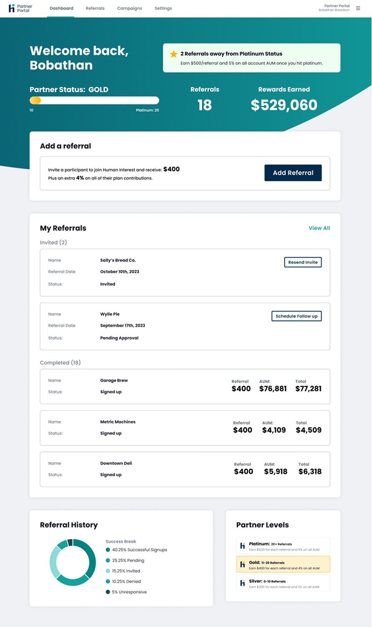Click the Downtown Deli total $6,318
Screen dimensions: 372x627
(310, 471)
